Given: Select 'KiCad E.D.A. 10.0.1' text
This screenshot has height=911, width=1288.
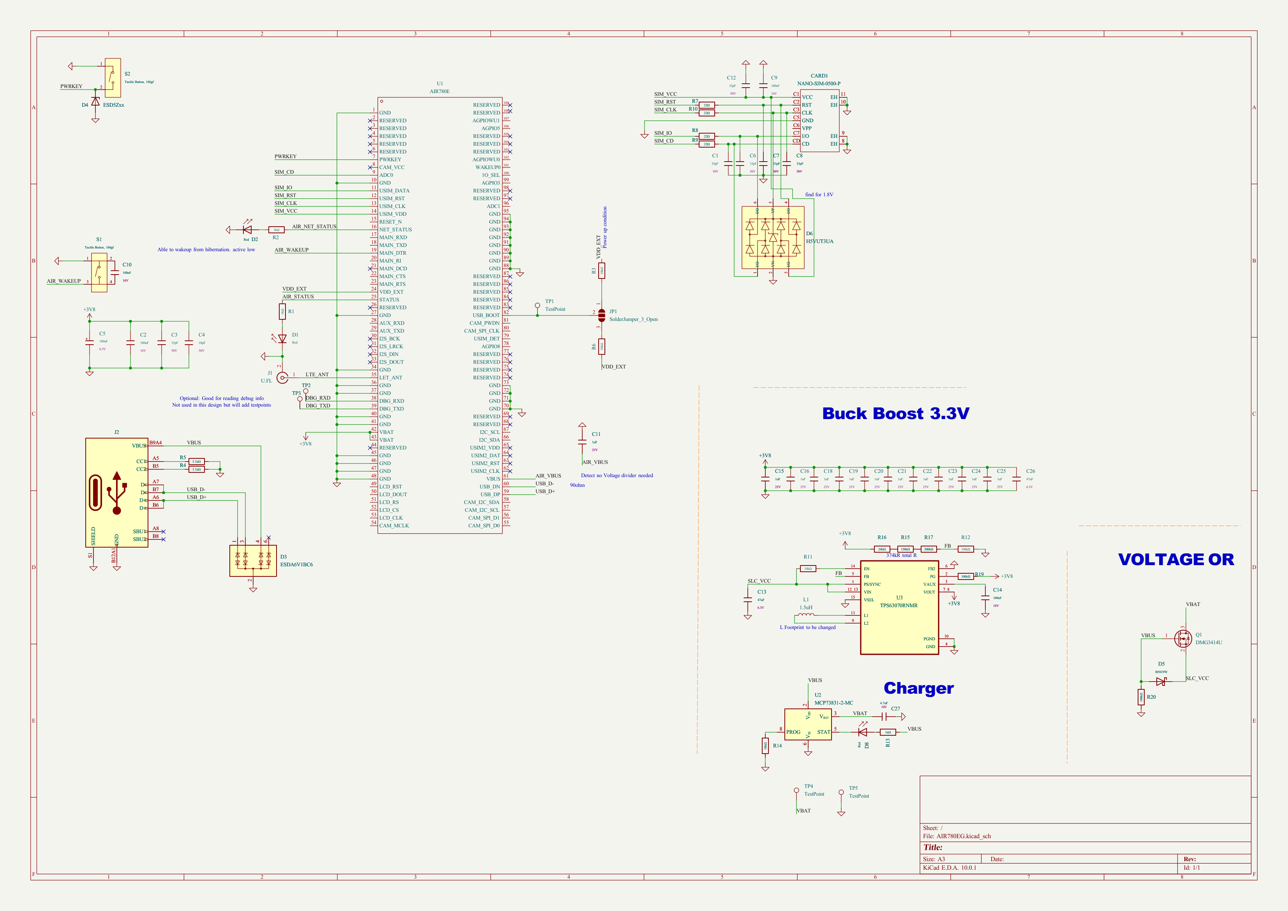Looking at the screenshot, I should click(949, 868).
